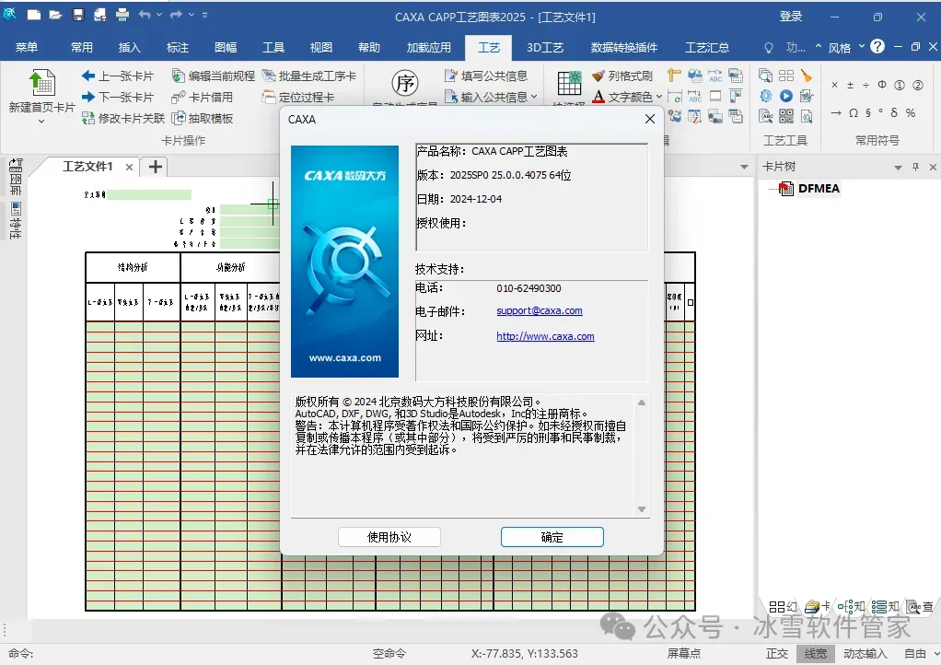Click the 列格式刷 format brush tool
Screen dimensions: 941x665
pos(622,76)
